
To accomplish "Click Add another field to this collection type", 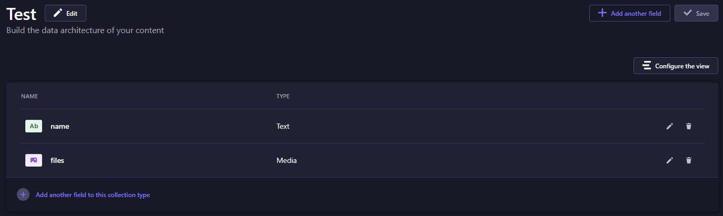I will click(x=93, y=195).
